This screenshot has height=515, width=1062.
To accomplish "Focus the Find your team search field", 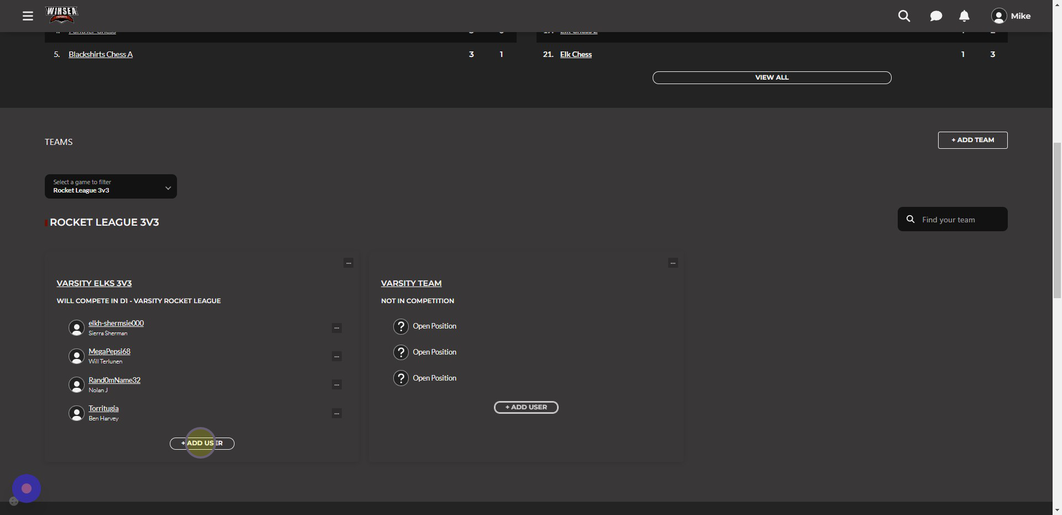I will coord(952,219).
